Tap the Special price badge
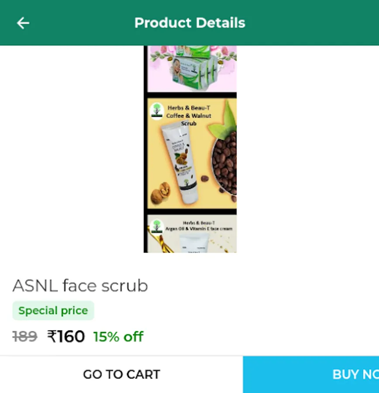The width and height of the screenshot is (379, 393). [53, 310]
